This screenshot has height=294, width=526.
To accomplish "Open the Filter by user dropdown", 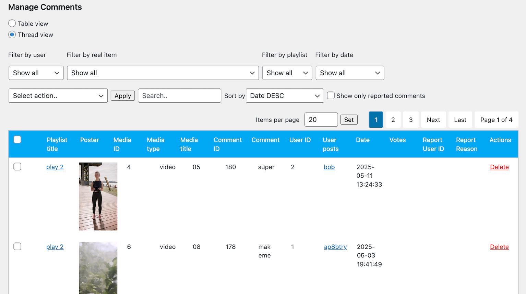I will 36,73.
